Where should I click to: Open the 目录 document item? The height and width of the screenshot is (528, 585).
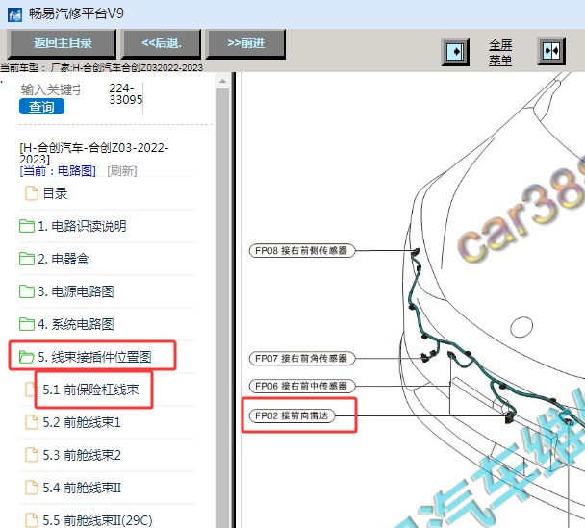pos(55,193)
